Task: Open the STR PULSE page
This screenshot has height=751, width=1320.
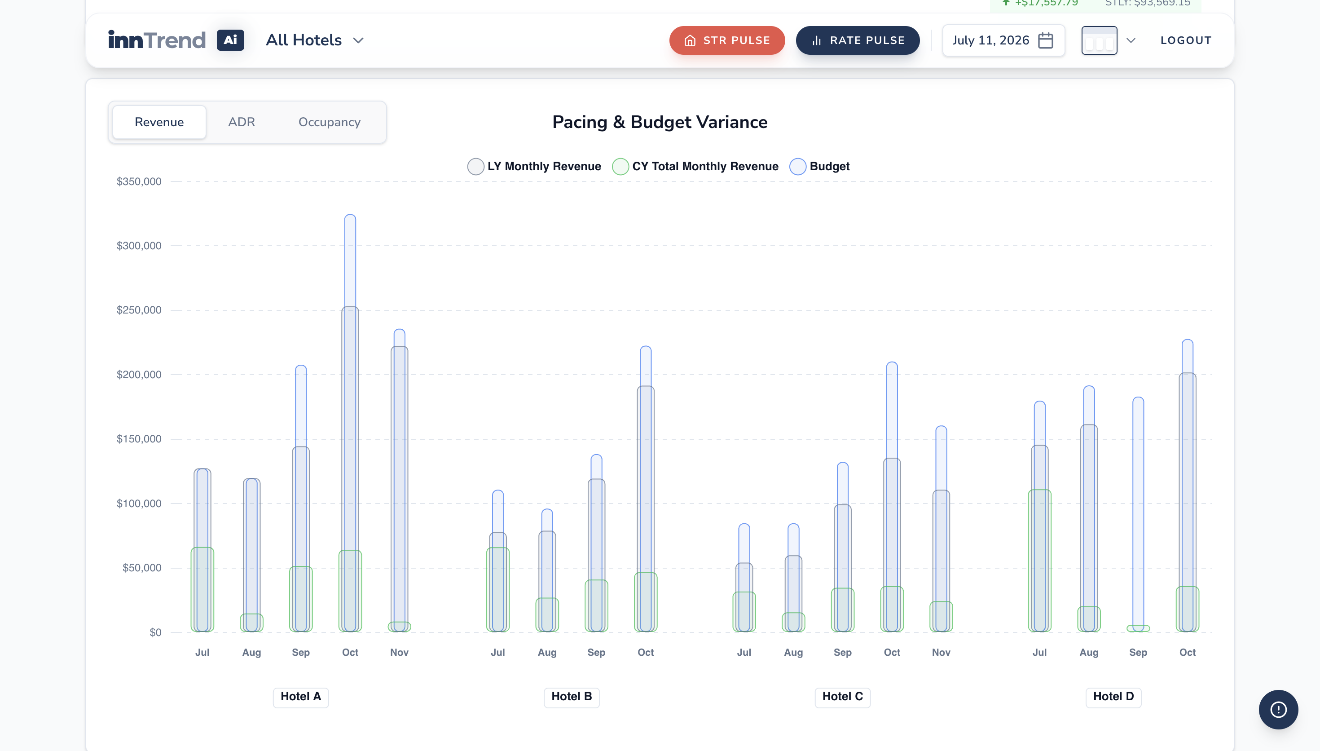Action: click(727, 40)
